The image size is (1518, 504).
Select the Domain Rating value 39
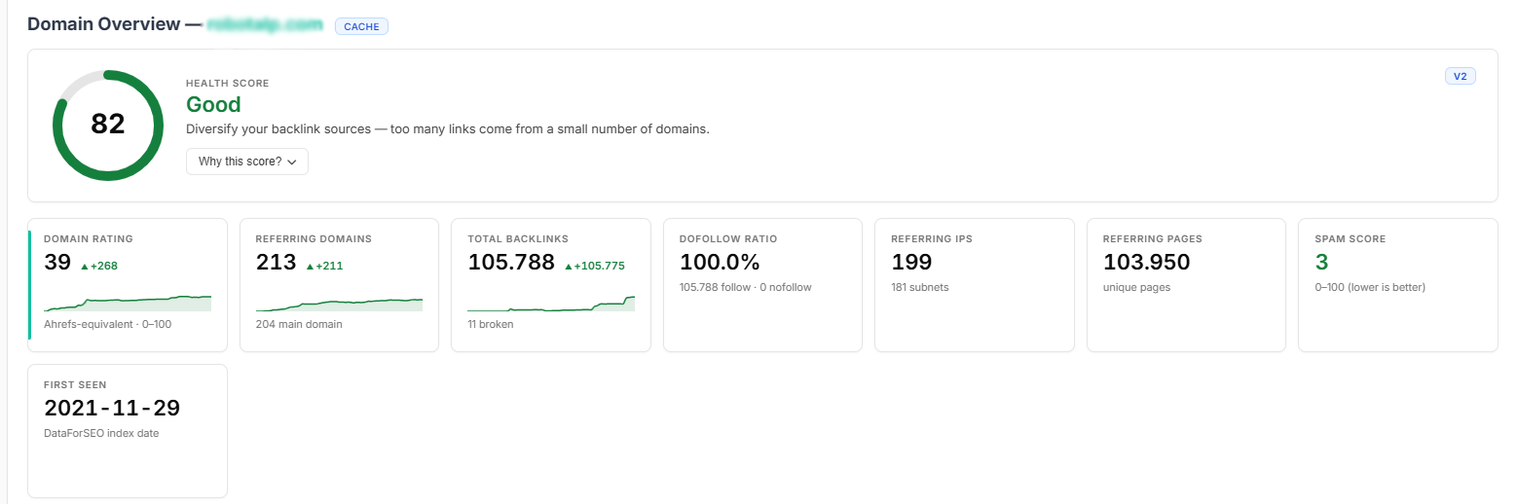57,262
